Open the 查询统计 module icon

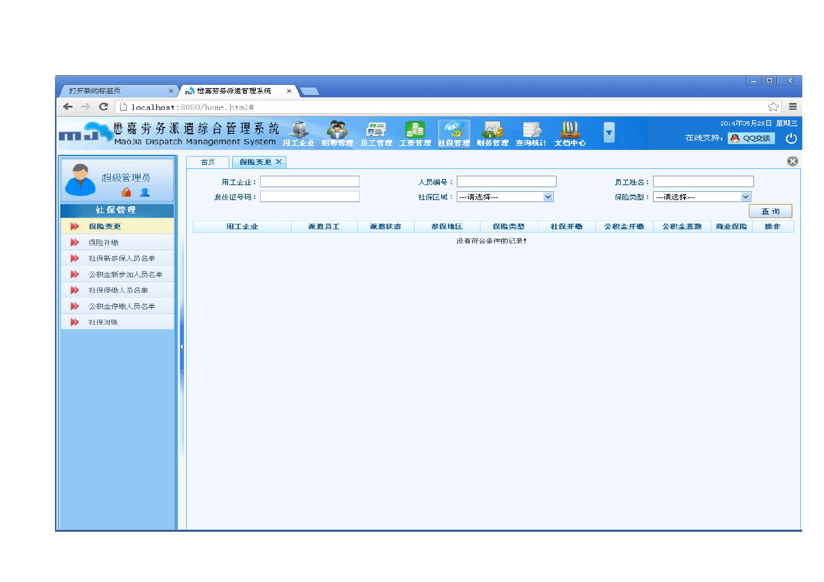pyautogui.click(x=531, y=134)
